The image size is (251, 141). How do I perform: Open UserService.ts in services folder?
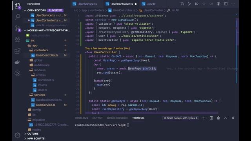45,105
